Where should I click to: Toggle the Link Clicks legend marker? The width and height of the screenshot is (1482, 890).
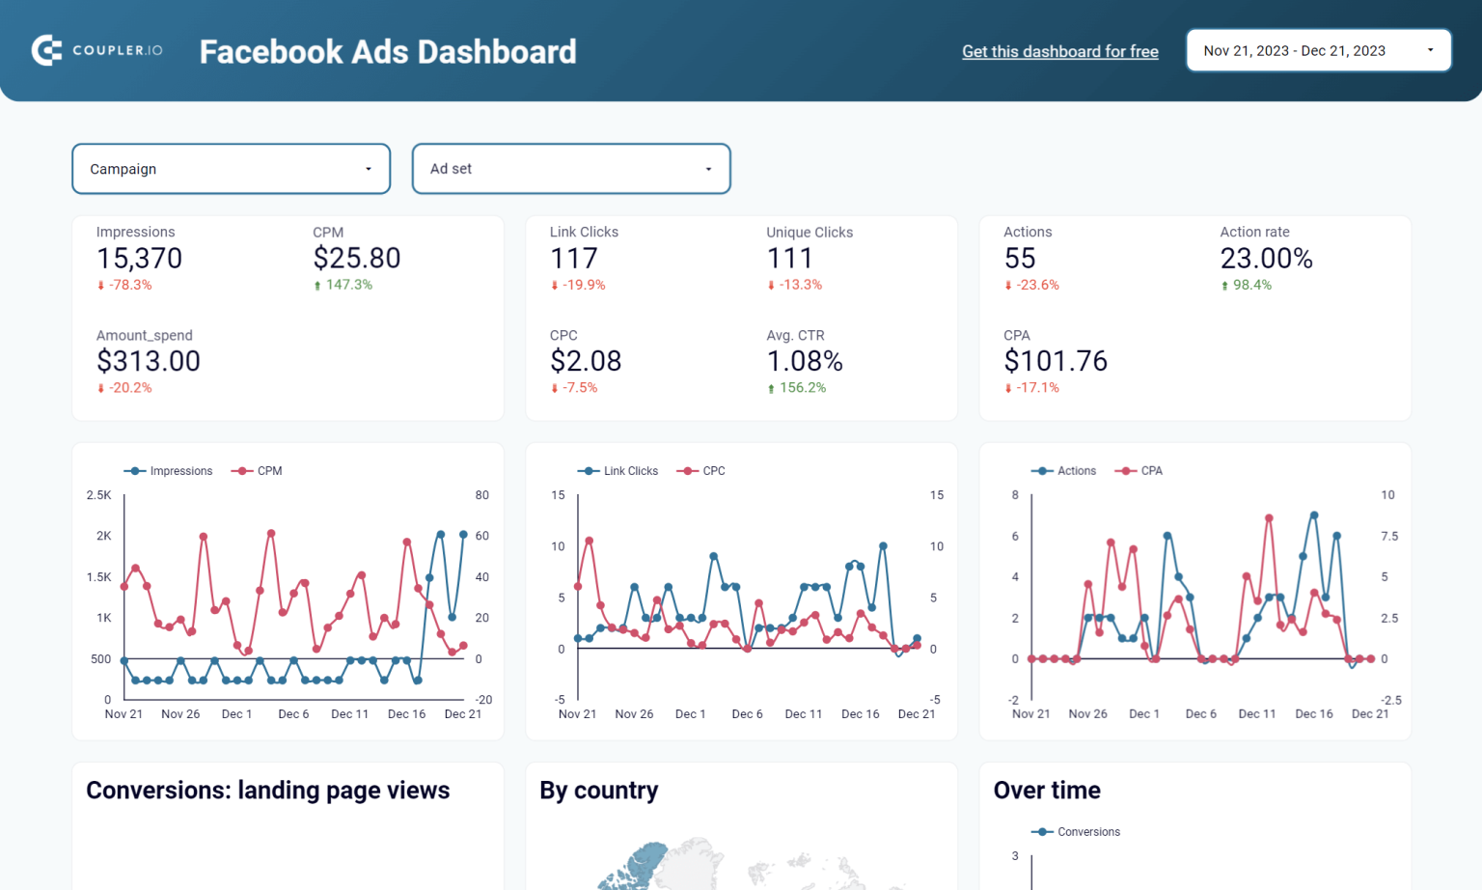(x=587, y=470)
